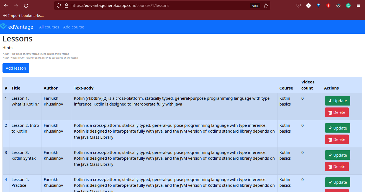
Task: Open title 'Lesson 3. Kotlin Syntax'
Action: coord(24,155)
